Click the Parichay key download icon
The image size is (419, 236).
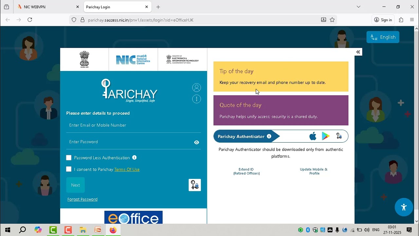point(339,136)
